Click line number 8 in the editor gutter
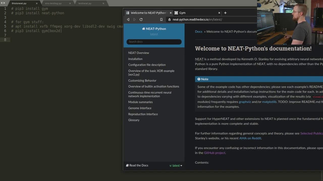323x181 pixels. [5, 40]
